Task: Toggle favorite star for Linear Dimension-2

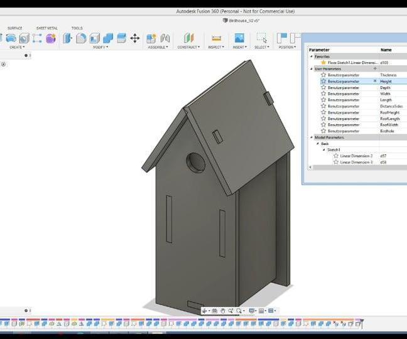Action: 336,156
